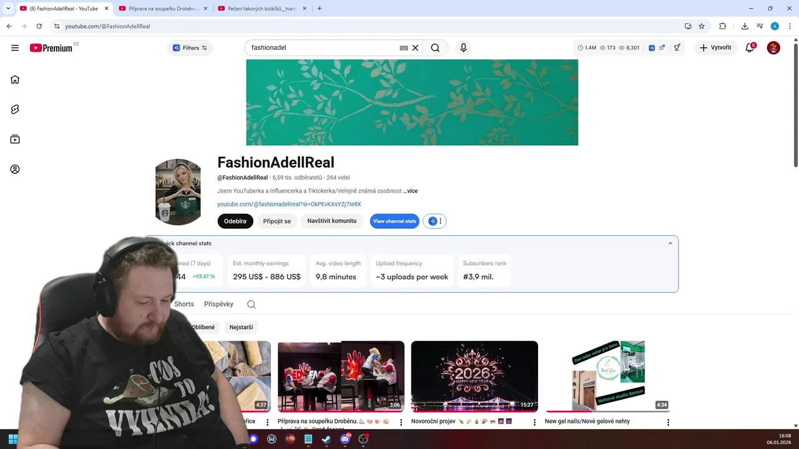This screenshot has height=449, width=799.
Task: Open Home from the left sidebar
Action: coord(15,79)
